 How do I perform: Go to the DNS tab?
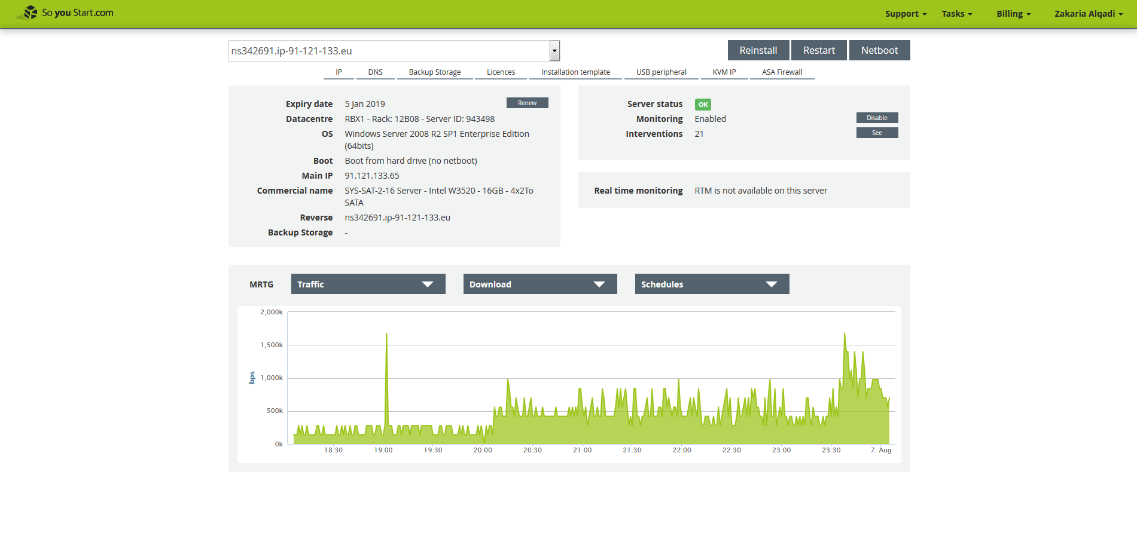[x=375, y=72]
